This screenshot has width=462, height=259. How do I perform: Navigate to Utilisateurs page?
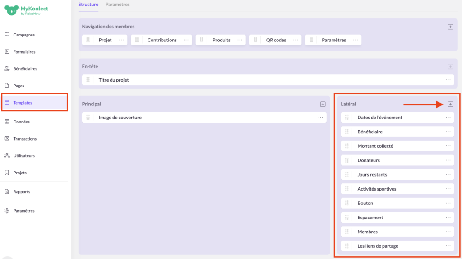pyautogui.click(x=24, y=156)
